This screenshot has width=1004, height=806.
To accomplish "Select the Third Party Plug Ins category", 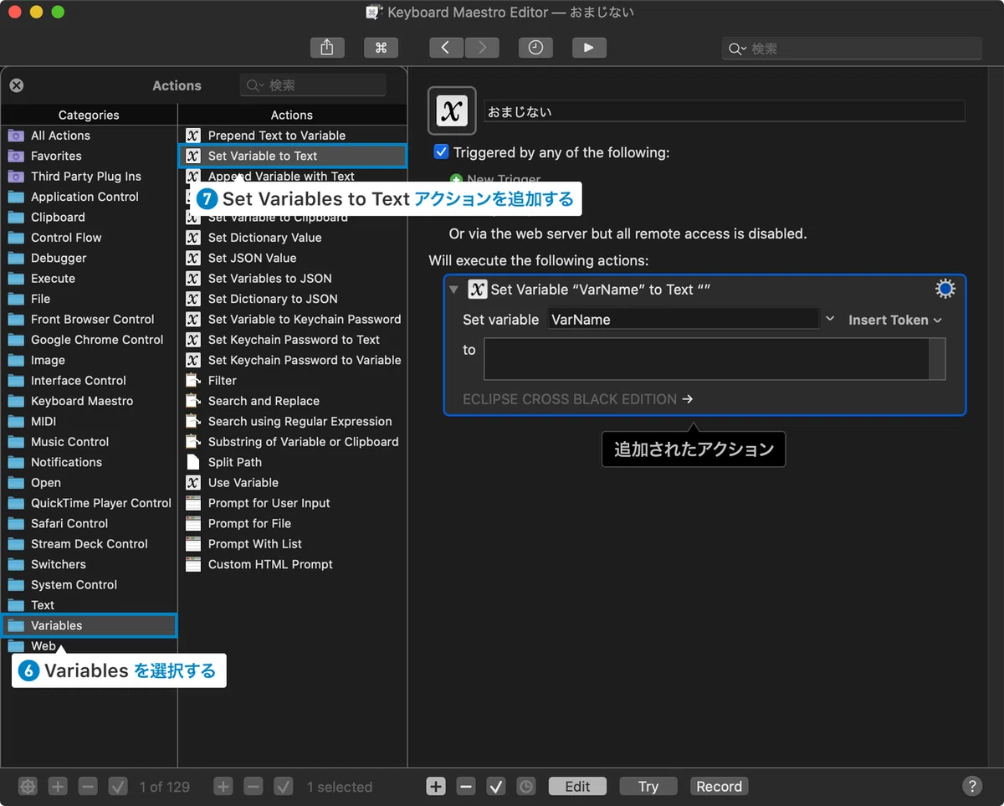I will [x=89, y=177].
